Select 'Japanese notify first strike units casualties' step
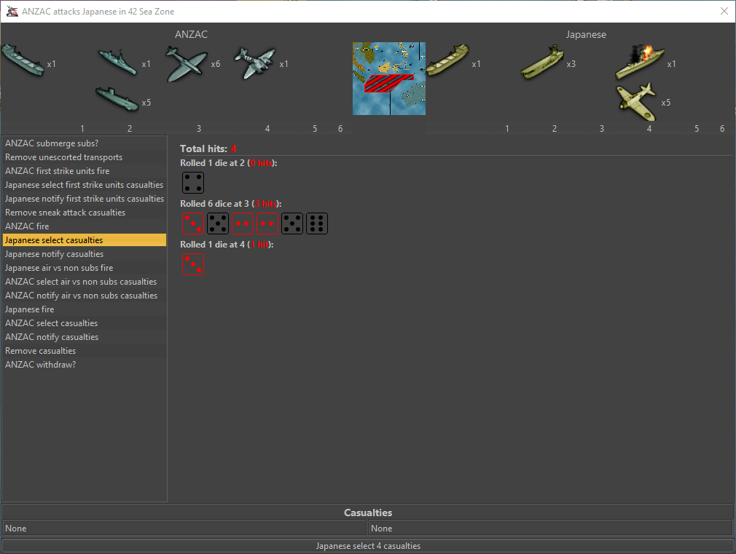Viewport: 736px width, 554px height. 85,199
